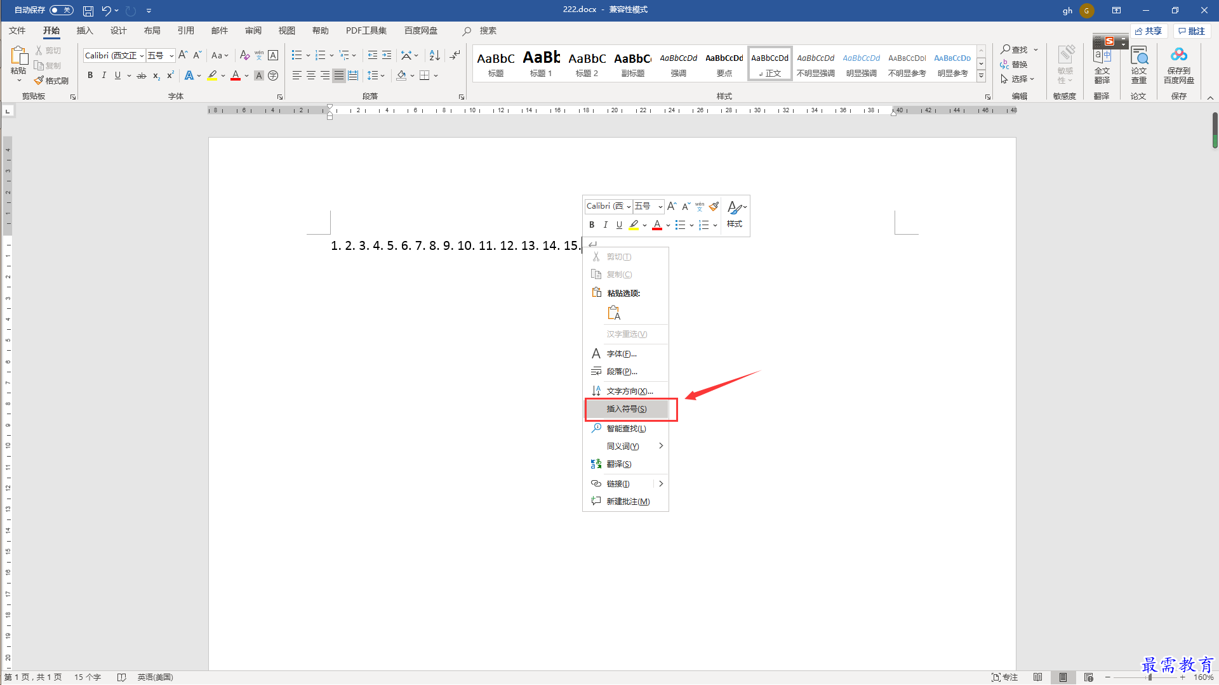Click 智能查找(L) in context menu
Viewport: 1219px width, 685px height.
(626, 429)
